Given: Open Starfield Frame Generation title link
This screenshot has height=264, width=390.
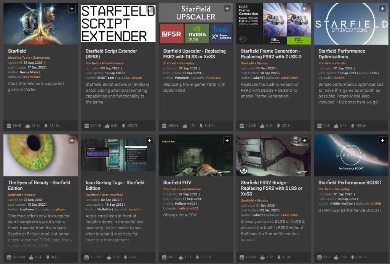Looking at the screenshot, I should (271, 54).
